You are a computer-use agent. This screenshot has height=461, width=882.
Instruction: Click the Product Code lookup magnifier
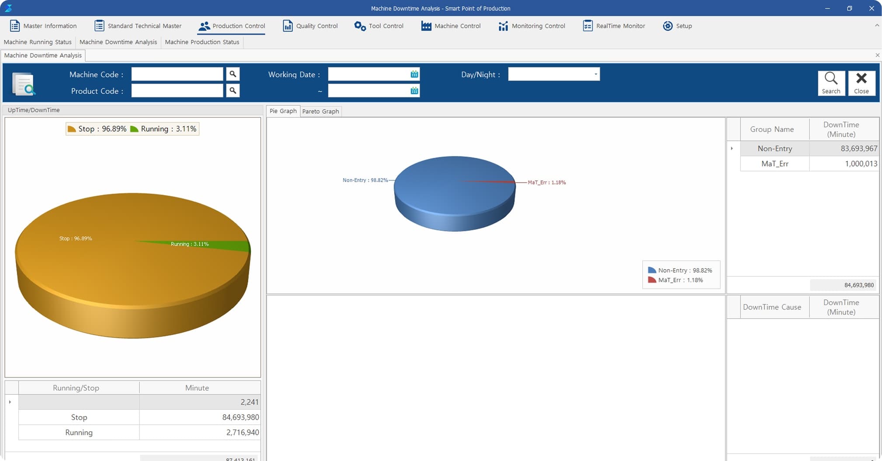(x=233, y=90)
